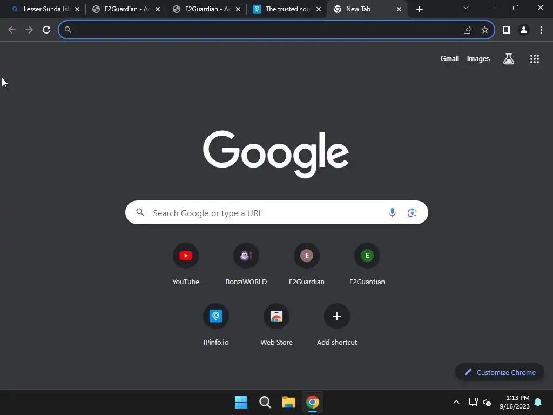Close the New Tab tab

coord(399,9)
